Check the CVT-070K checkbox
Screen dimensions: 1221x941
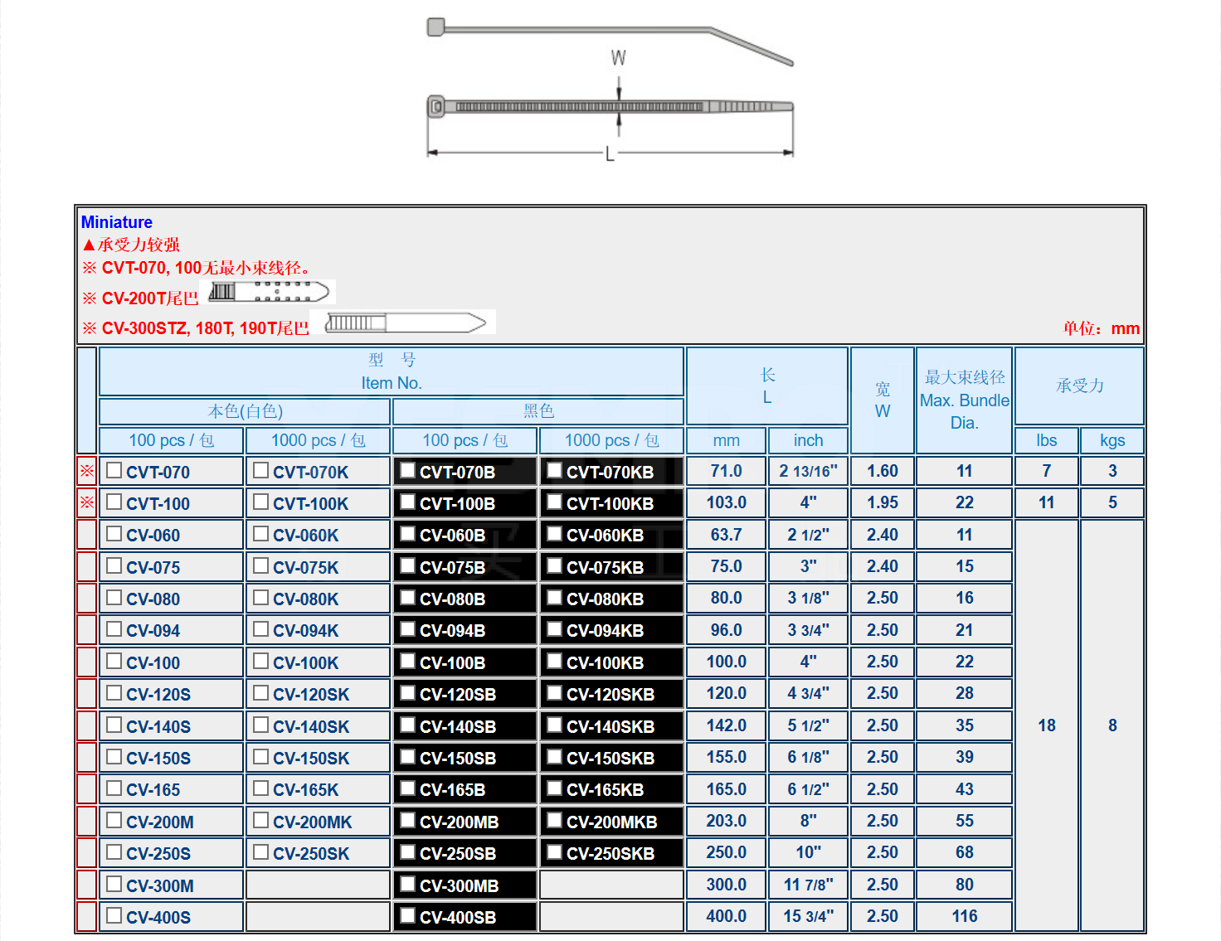pyautogui.click(x=261, y=470)
